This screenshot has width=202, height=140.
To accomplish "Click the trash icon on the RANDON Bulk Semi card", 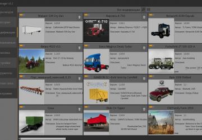I will (144, 78).
